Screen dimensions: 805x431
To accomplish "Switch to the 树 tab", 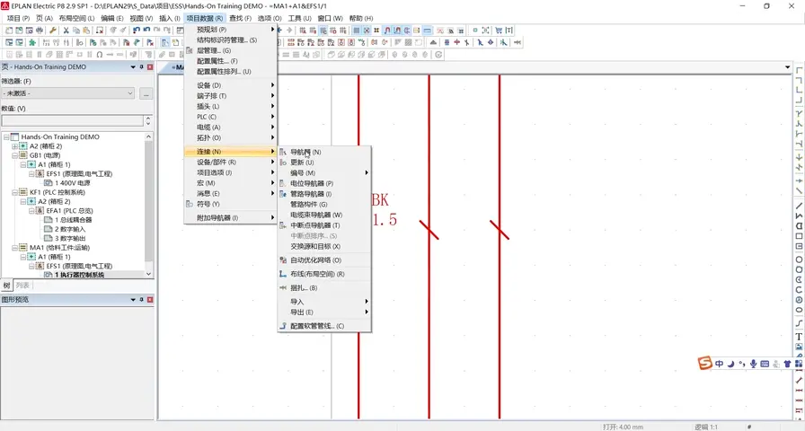I will point(6,286).
